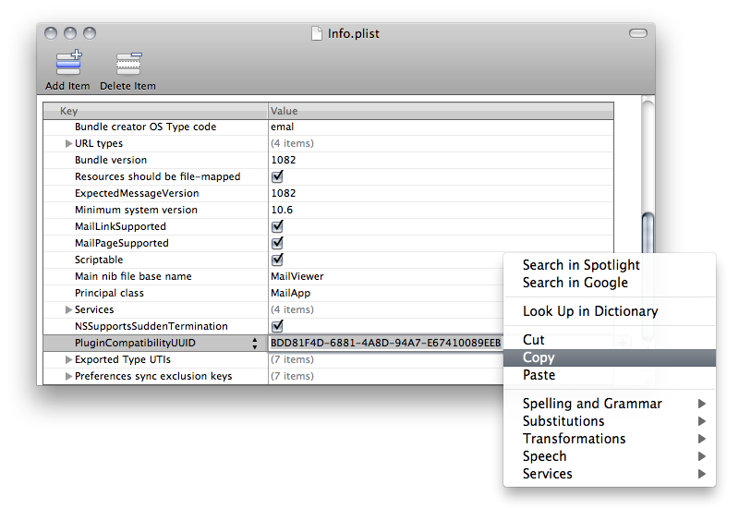Uncheck Resources should be file-mapped checkbox
Image resolution: width=739 pixels, height=508 pixels.
point(277,176)
